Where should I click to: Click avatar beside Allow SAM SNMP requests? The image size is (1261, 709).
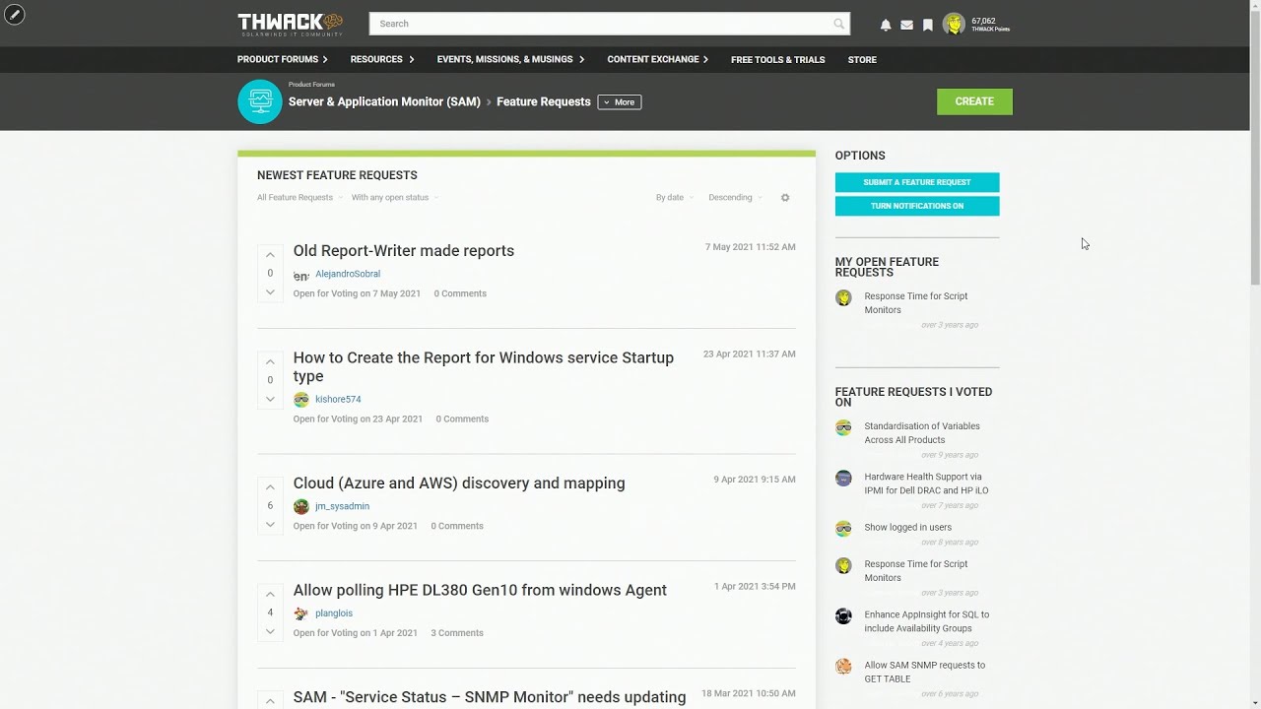[x=843, y=666]
